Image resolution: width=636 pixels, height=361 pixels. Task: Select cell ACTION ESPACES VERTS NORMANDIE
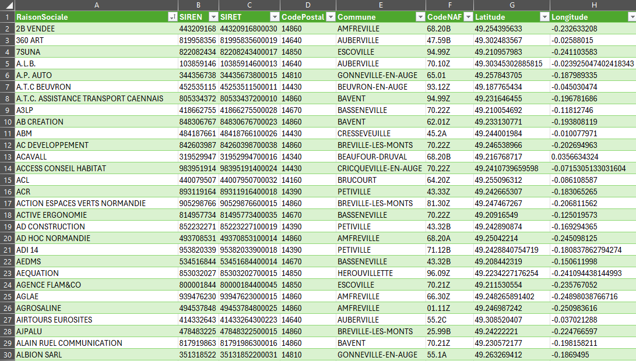[x=97, y=203]
